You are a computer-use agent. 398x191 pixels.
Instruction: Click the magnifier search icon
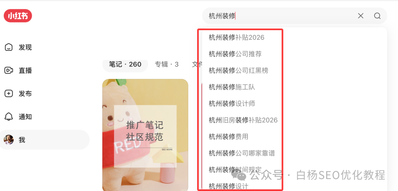(377, 16)
